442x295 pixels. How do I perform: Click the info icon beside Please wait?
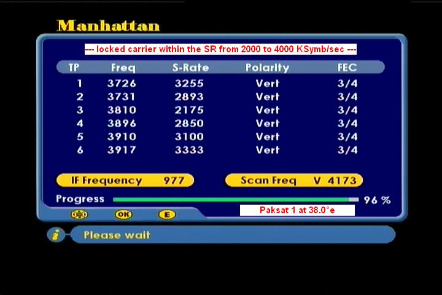(x=56, y=235)
